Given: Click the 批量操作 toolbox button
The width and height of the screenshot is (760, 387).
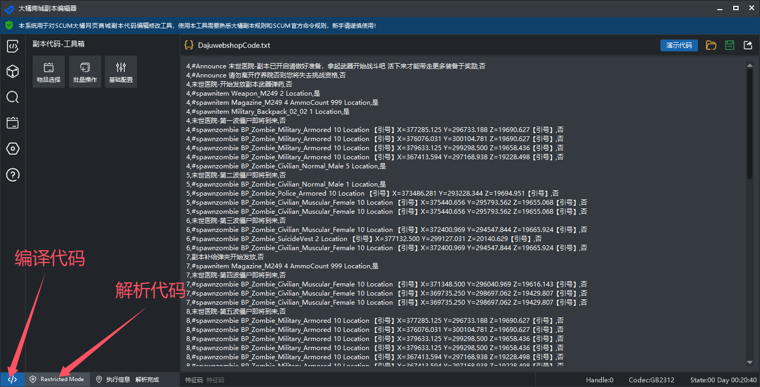Looking at the screenshot, I should point(85,72).
